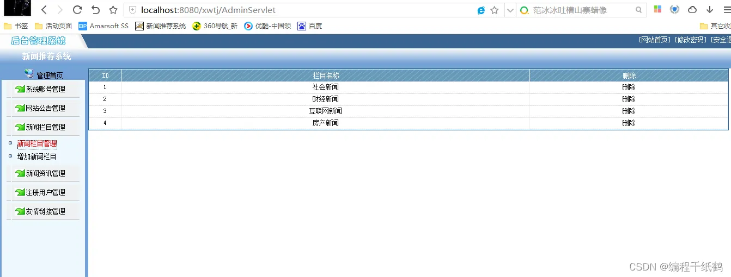This screenshot has height=277, width=731.
Task: Open downloads via the down arrow icon
Action: pyautogui.click(x=710, y=10)
